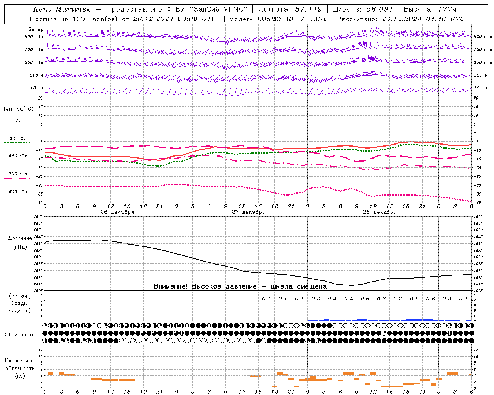Viewport: 494px width, 395px height.
Task: Click the '(гПа)' unit under Давление
Action: point(20,247)
